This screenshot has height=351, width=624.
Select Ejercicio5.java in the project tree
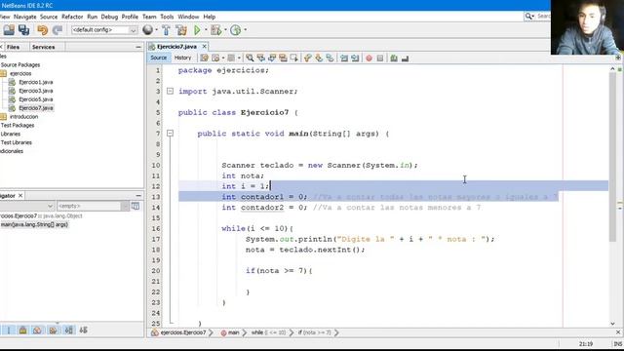[35, 99]
